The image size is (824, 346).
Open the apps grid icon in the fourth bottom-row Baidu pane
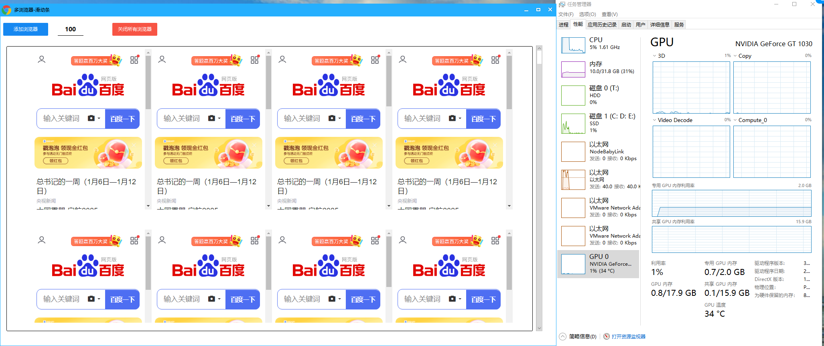[495, 240]
